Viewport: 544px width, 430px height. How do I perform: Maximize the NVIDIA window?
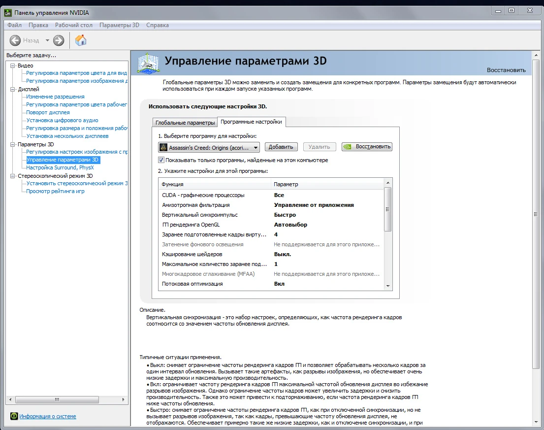coord(512,11)
